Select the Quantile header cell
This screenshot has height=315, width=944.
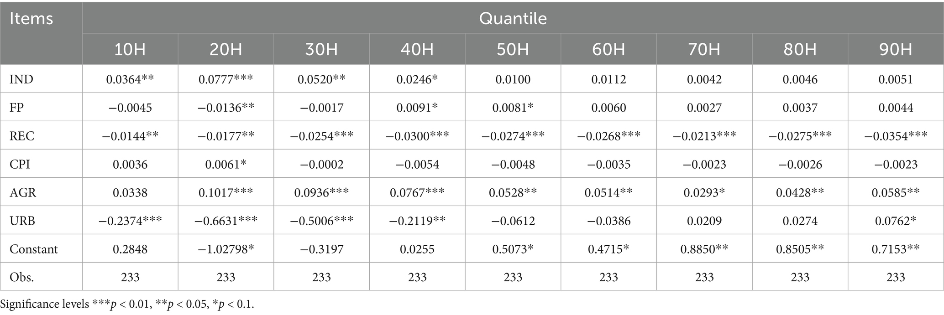coord(513,18)
